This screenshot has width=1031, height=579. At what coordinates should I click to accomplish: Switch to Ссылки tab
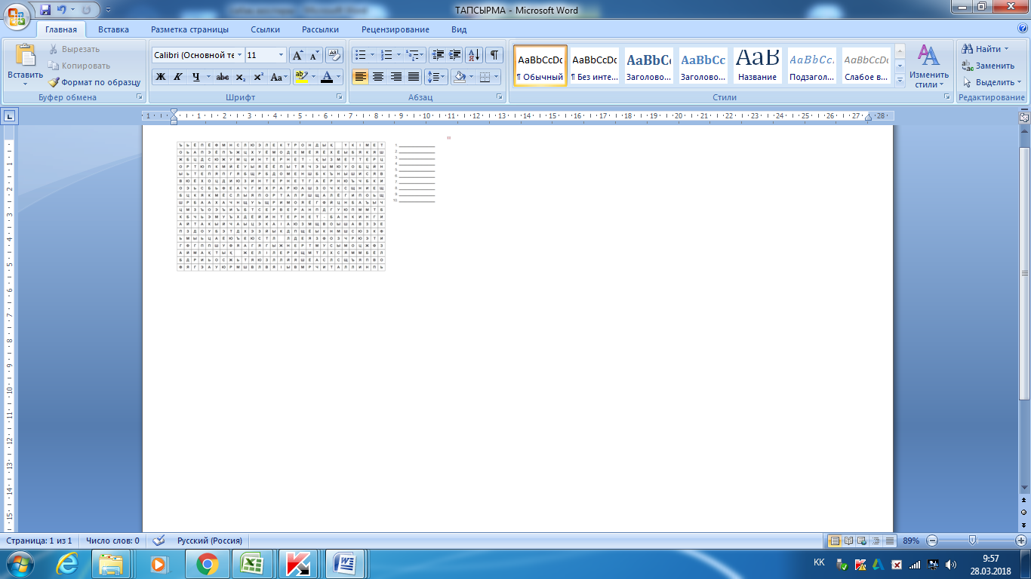click(265, 29)
